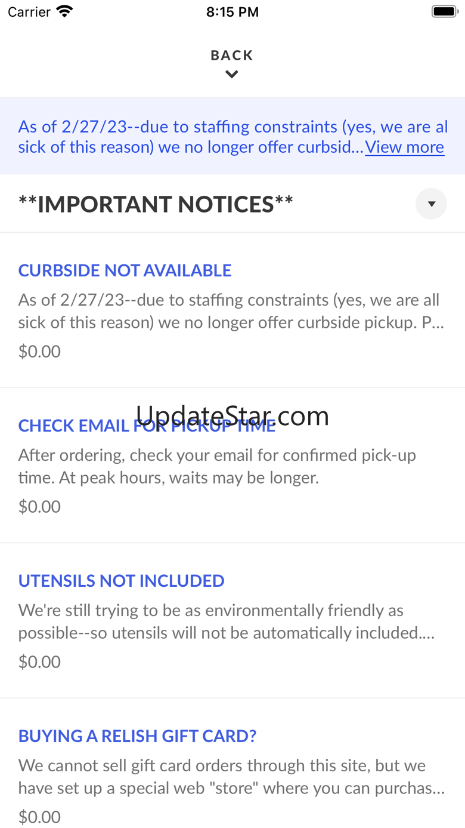The image size is (465, 828).
Task: Select the gift card orders description text
Action: [x=231, y=777]
